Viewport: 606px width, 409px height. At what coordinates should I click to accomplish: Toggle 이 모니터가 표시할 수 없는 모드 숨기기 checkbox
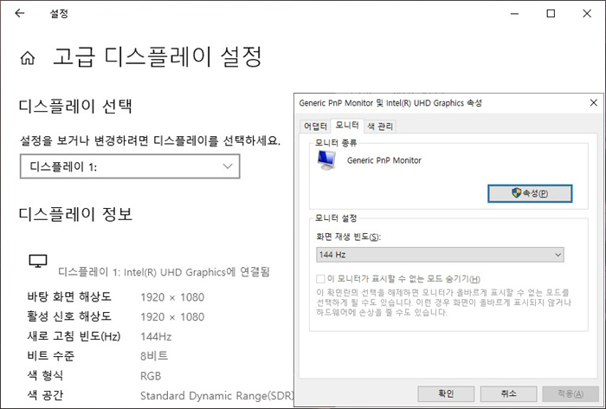pyautogui.click(x=320, y=279)
